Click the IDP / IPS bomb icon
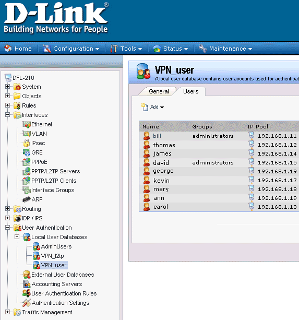This screenshot has height=320, width=299. click(17, 218)
